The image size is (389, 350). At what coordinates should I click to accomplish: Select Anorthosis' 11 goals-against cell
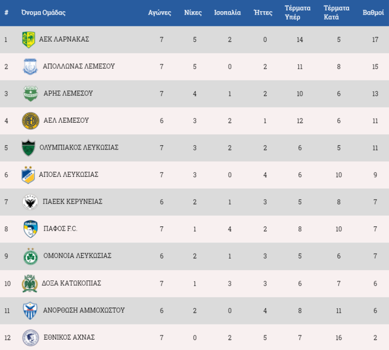(338, 311)
